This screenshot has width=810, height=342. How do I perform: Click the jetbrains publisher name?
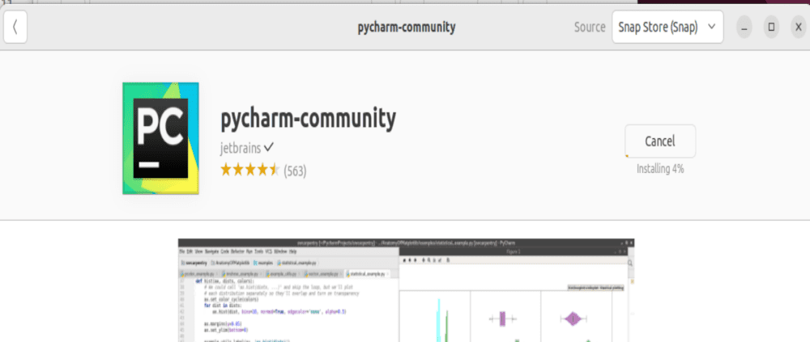pyautogui.click(x=241, y=149)
